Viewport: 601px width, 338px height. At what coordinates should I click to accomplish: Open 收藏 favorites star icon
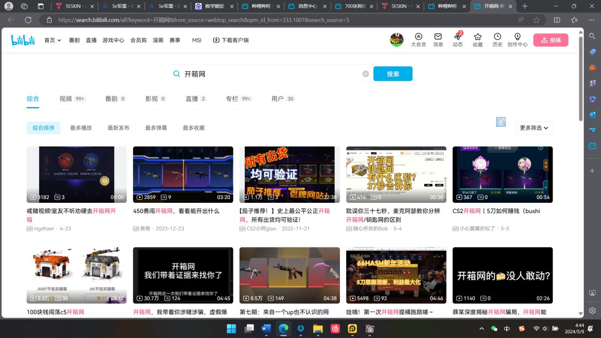[x=478, y=40]
